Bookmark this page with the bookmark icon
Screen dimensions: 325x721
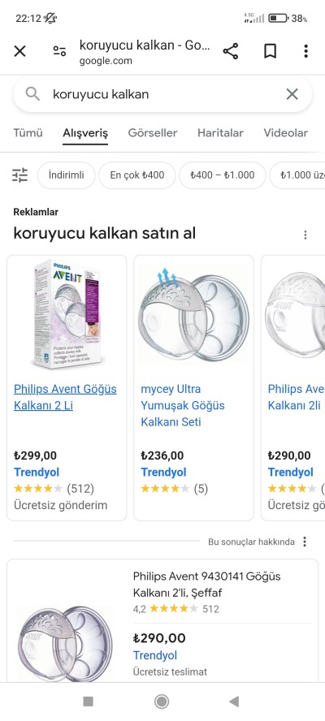pos(270,51)
